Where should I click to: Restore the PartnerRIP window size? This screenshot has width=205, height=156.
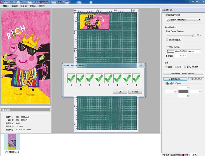197,2
